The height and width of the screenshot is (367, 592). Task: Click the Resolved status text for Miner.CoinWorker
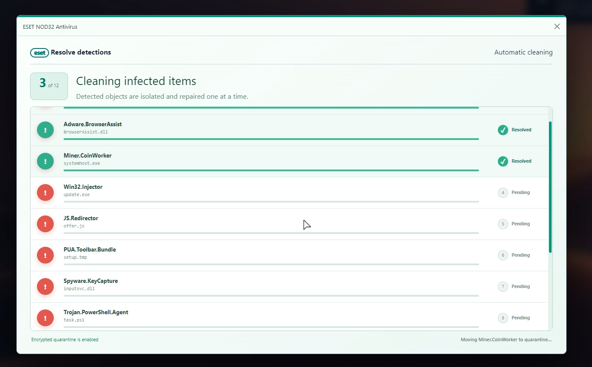[521, 161]
